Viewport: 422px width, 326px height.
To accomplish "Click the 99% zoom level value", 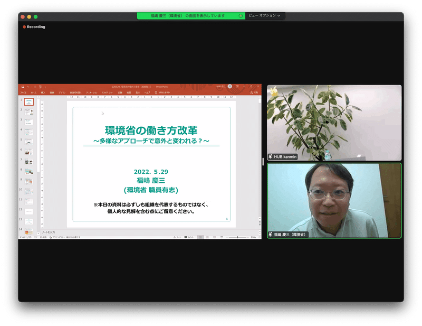I will pos(253,237).
